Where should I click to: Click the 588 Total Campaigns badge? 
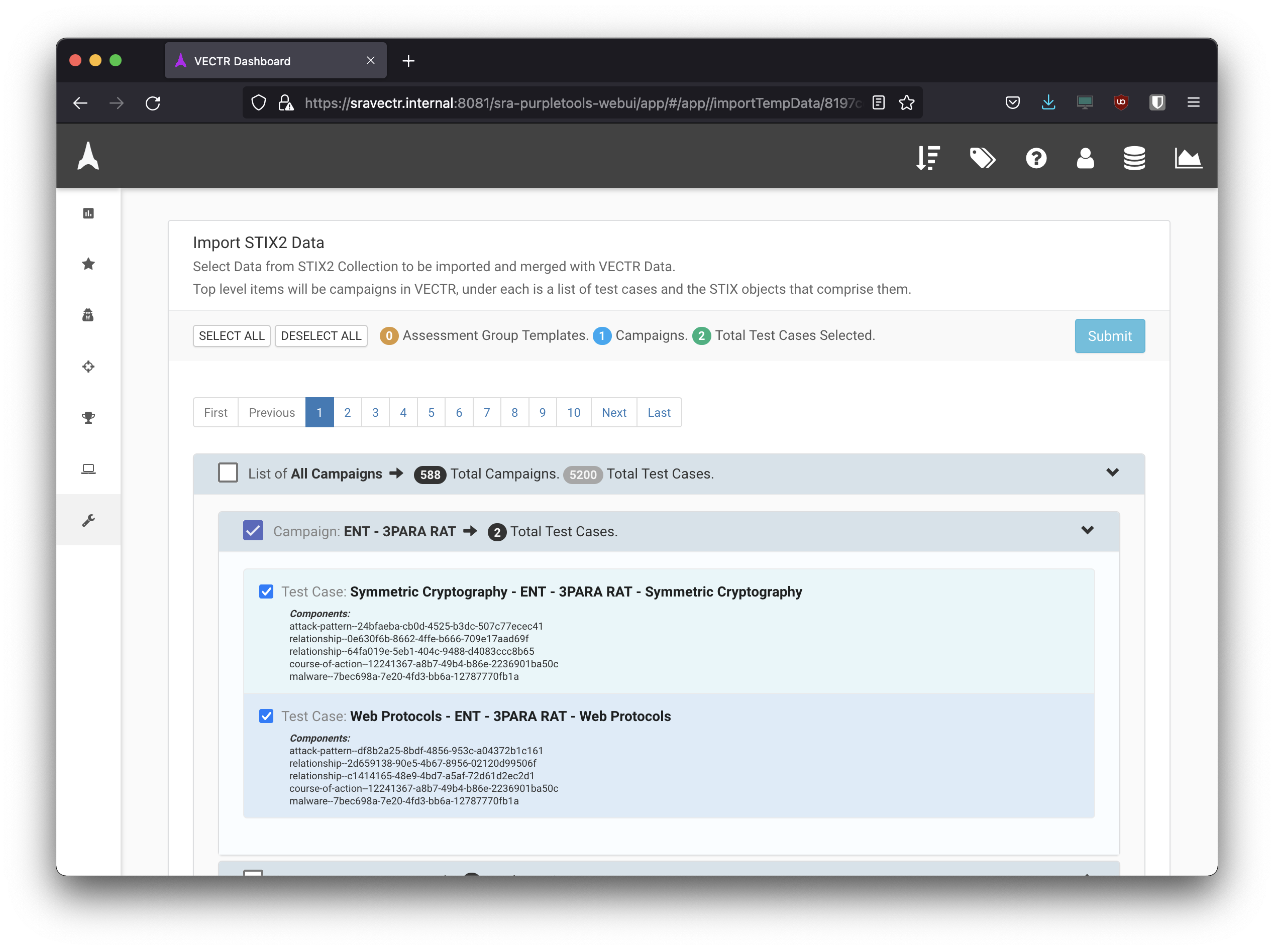430,474
